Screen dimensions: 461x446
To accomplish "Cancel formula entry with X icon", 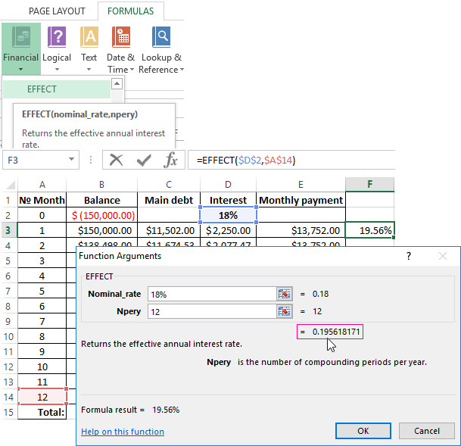I will pos(116,160).
